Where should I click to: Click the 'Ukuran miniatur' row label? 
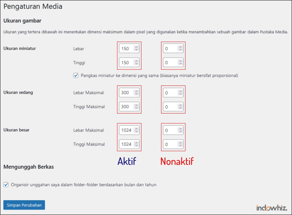point(20,48)
